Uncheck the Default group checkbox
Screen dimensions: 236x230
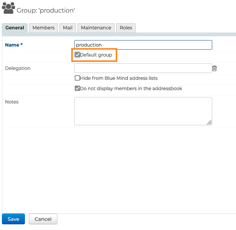click(x=77, y=55)
